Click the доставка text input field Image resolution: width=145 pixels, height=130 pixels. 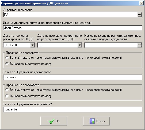coord(72,77)
